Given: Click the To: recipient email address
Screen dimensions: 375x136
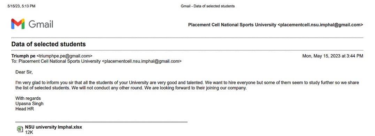Looking at the screenshot, I should [141, 61].
